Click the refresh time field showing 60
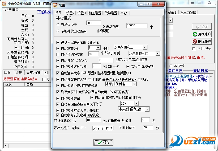This screenshot has width=218, height=151. (x=148, y=128)
